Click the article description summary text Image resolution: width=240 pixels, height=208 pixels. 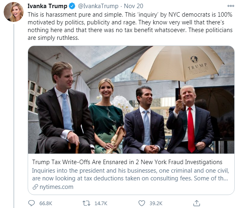click(x=131, y=175)
